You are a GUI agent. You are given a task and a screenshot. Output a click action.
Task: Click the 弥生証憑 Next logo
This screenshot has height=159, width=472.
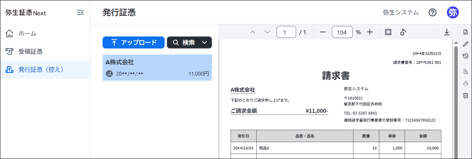26,13
